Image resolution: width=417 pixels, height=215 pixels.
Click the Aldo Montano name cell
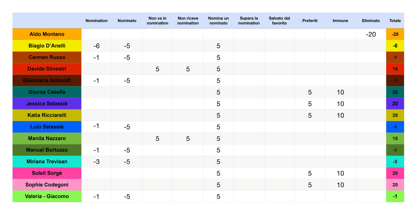pyautogui.click(x=47, y=34)
